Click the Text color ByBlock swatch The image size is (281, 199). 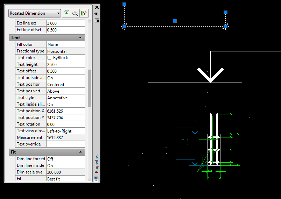(49, 58)
